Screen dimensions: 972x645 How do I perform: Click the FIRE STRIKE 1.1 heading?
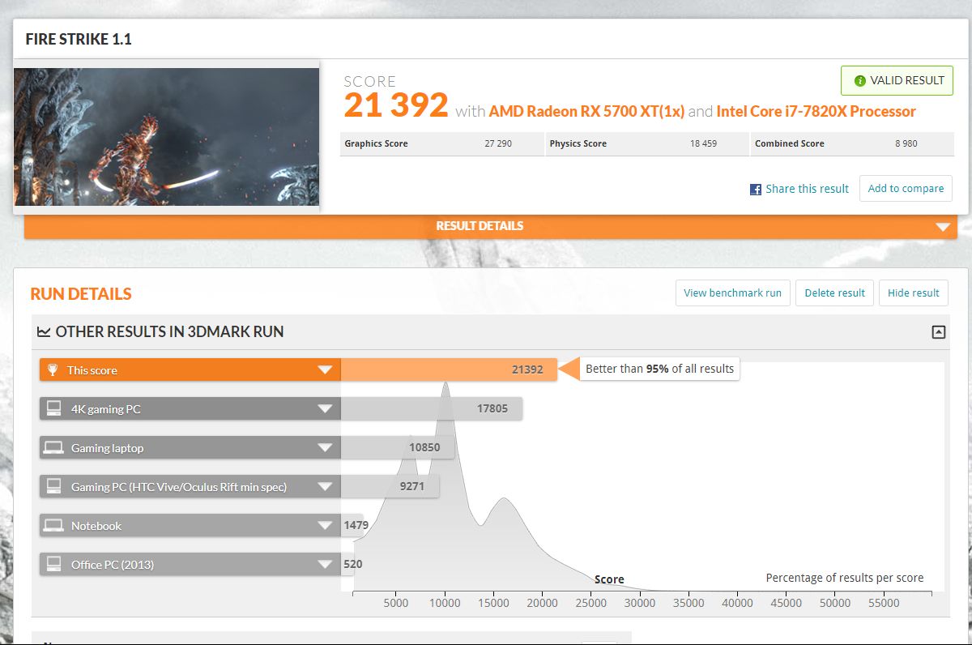(79, 39)
